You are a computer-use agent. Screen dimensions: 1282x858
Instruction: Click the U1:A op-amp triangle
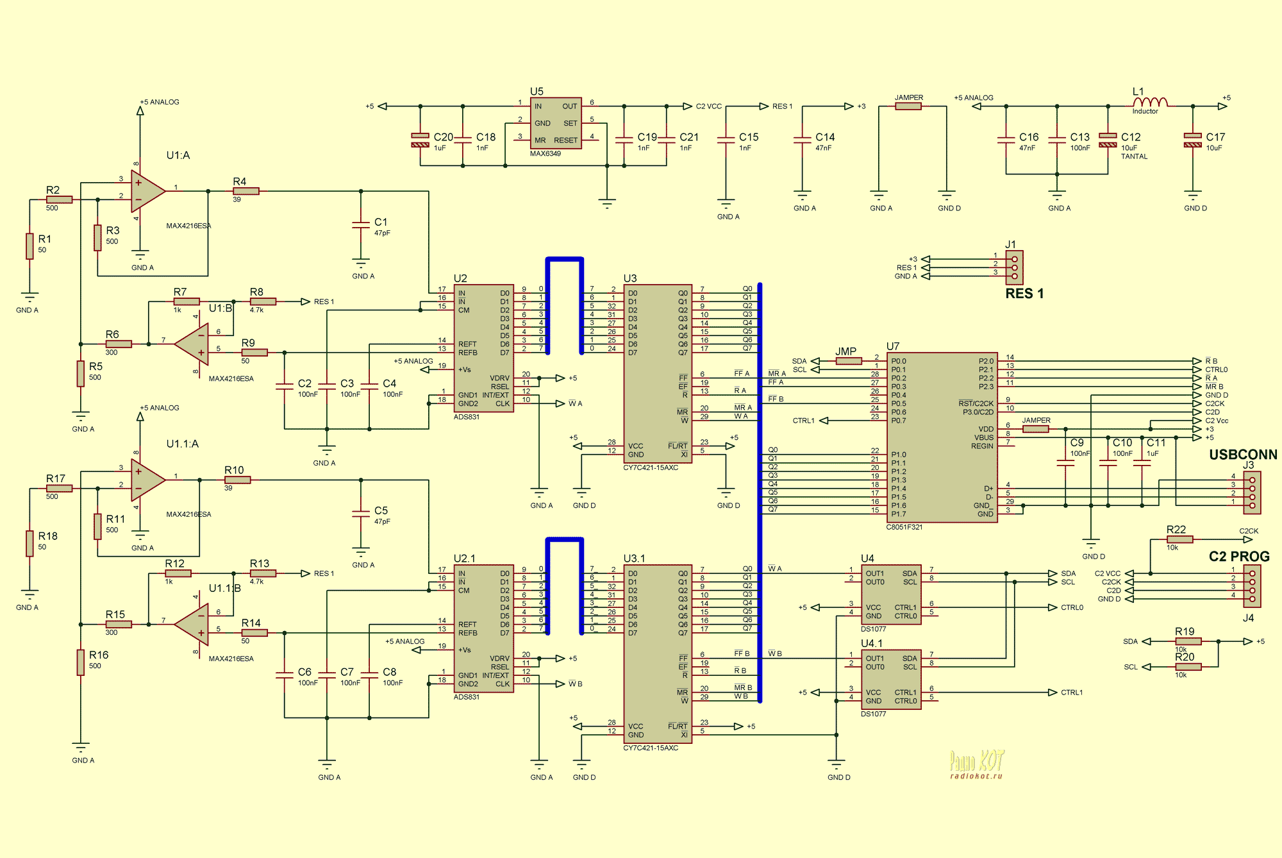click(148, 191)
